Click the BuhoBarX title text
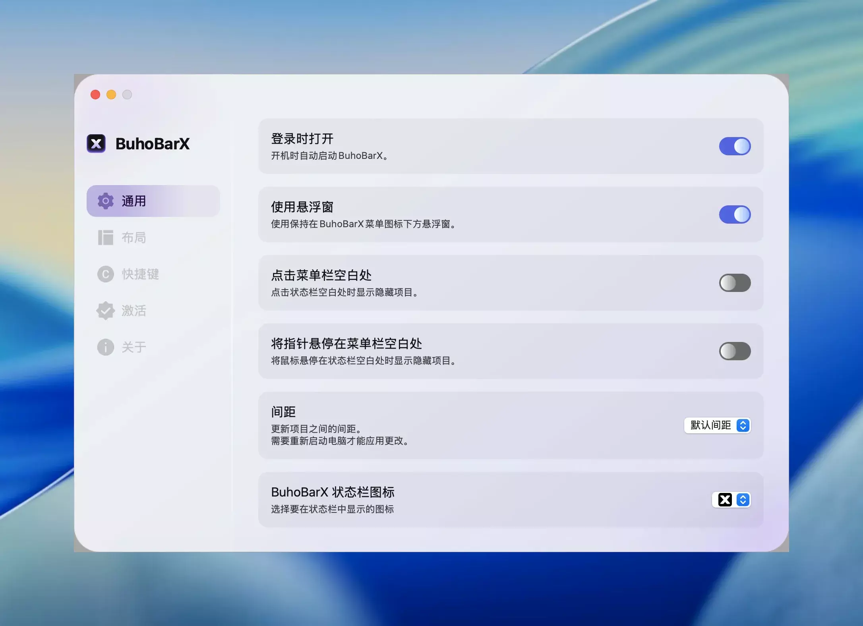The width and height of the screenshot is (863, 626). coord(153,144)
